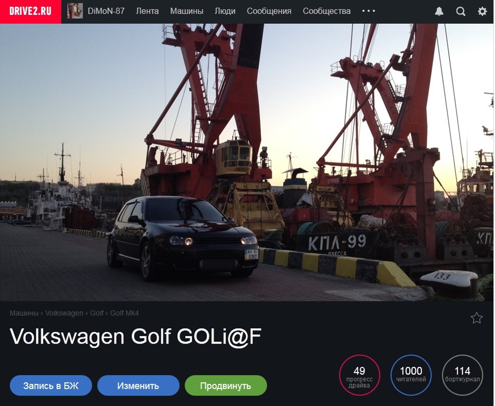Open notifications via the bell icon
Image resolution: width=495 pixels, height=406 pixels.
tap(439, 12)
